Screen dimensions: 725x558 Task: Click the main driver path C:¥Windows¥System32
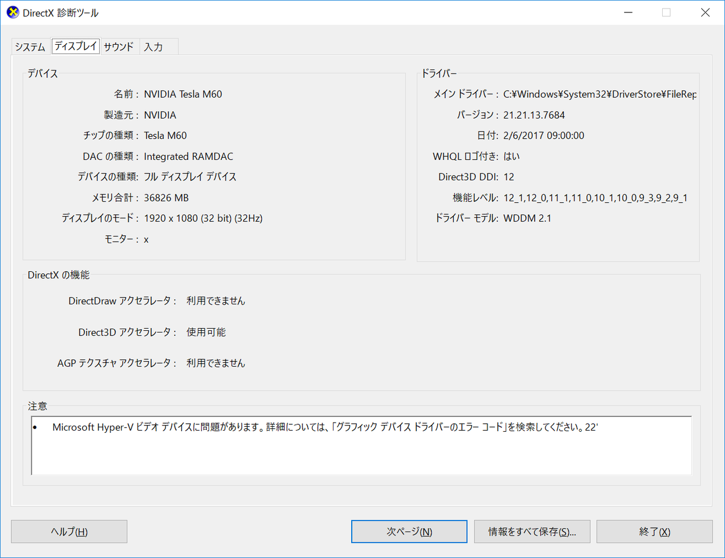(x=600, y=94)
